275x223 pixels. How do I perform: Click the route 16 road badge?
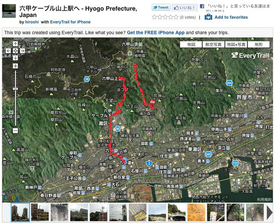[87, 79]
